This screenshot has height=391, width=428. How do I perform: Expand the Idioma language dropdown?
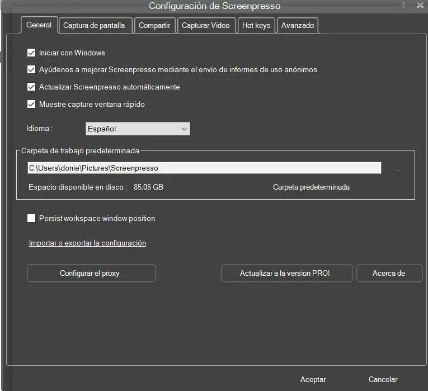coord(138,129)
